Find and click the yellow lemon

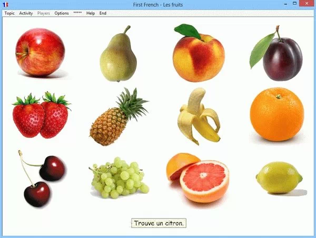[x=278, y=177]
